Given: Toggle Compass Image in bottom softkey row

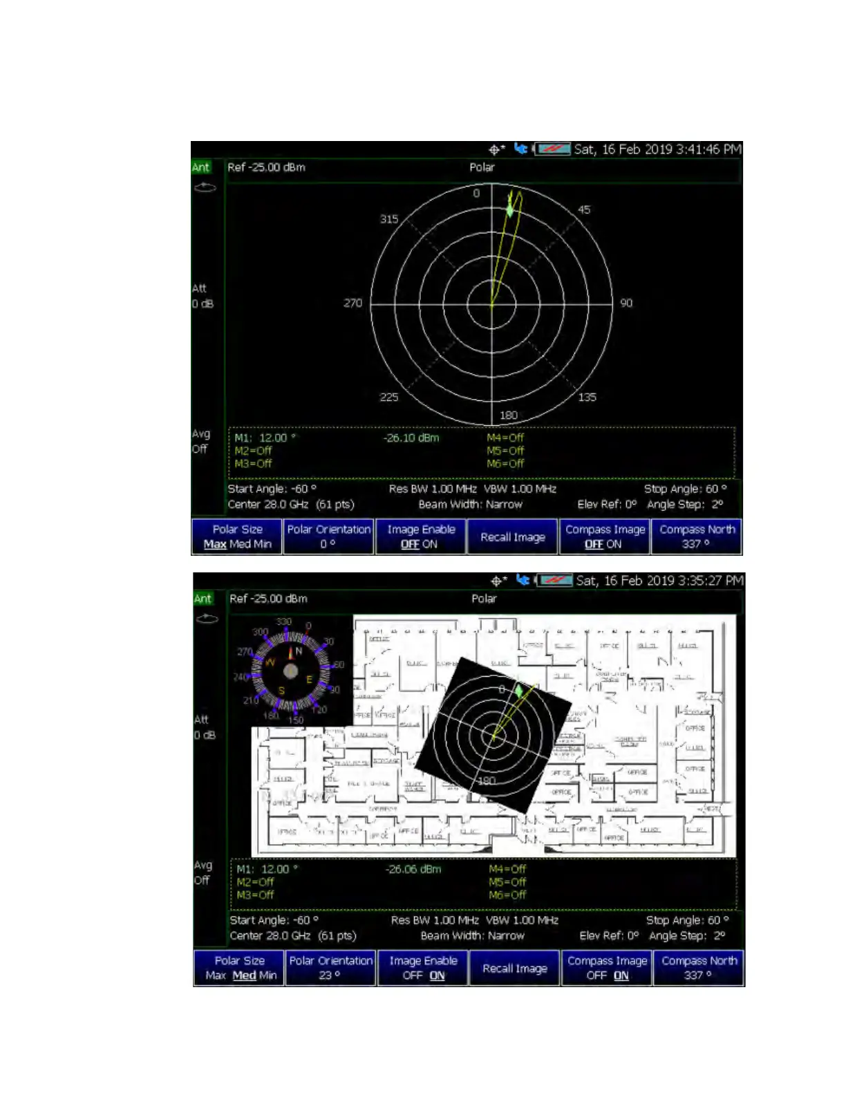Looking at the screenshot, I should [x=607, y=968].
